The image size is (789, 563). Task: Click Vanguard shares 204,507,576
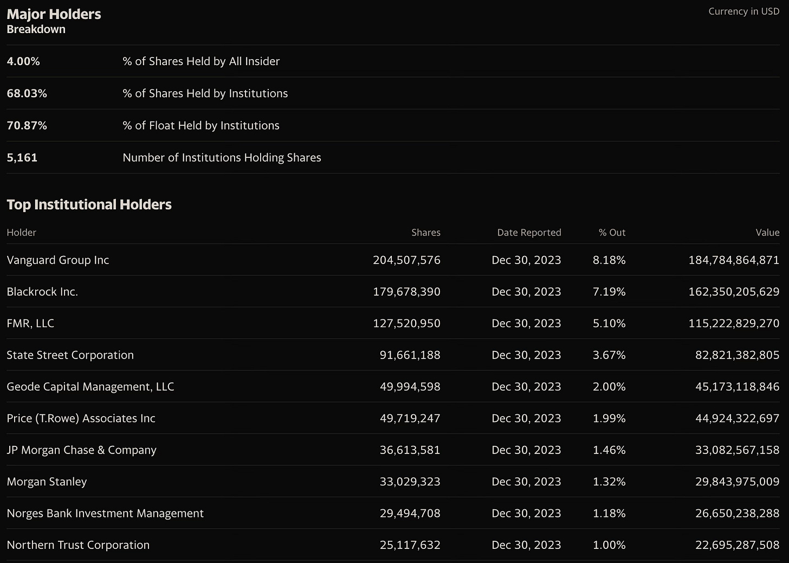tap(406, 260)
